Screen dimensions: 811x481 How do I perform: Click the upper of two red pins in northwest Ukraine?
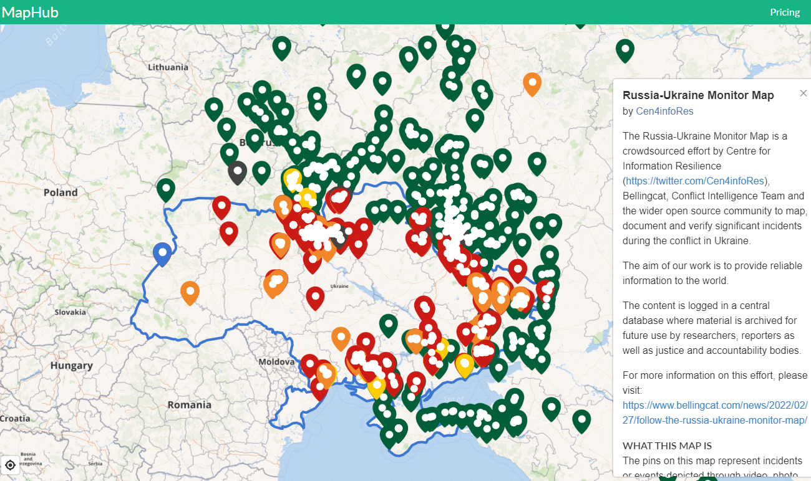(221, 207)
